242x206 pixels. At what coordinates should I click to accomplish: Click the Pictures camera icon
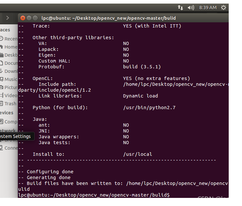click(x=2, y=87)
